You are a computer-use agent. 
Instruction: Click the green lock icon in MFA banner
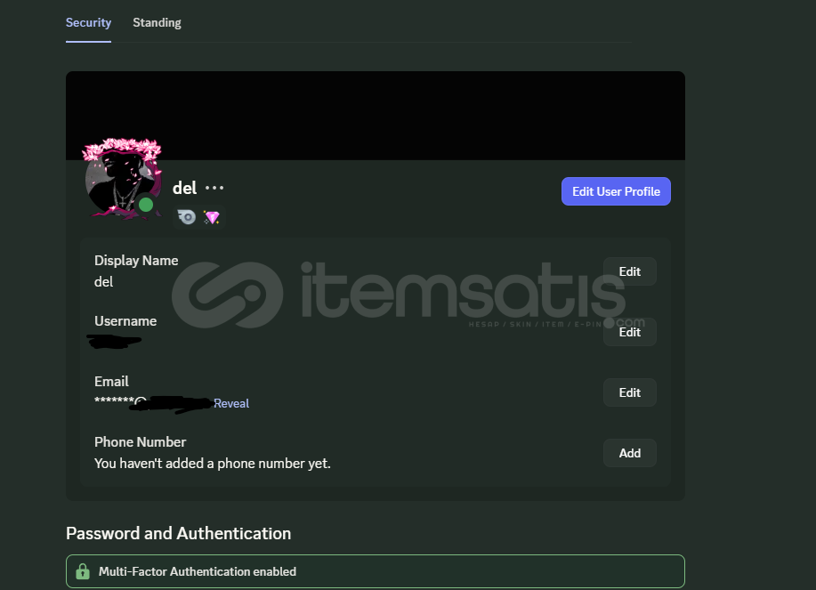click(x=83, y=571)
